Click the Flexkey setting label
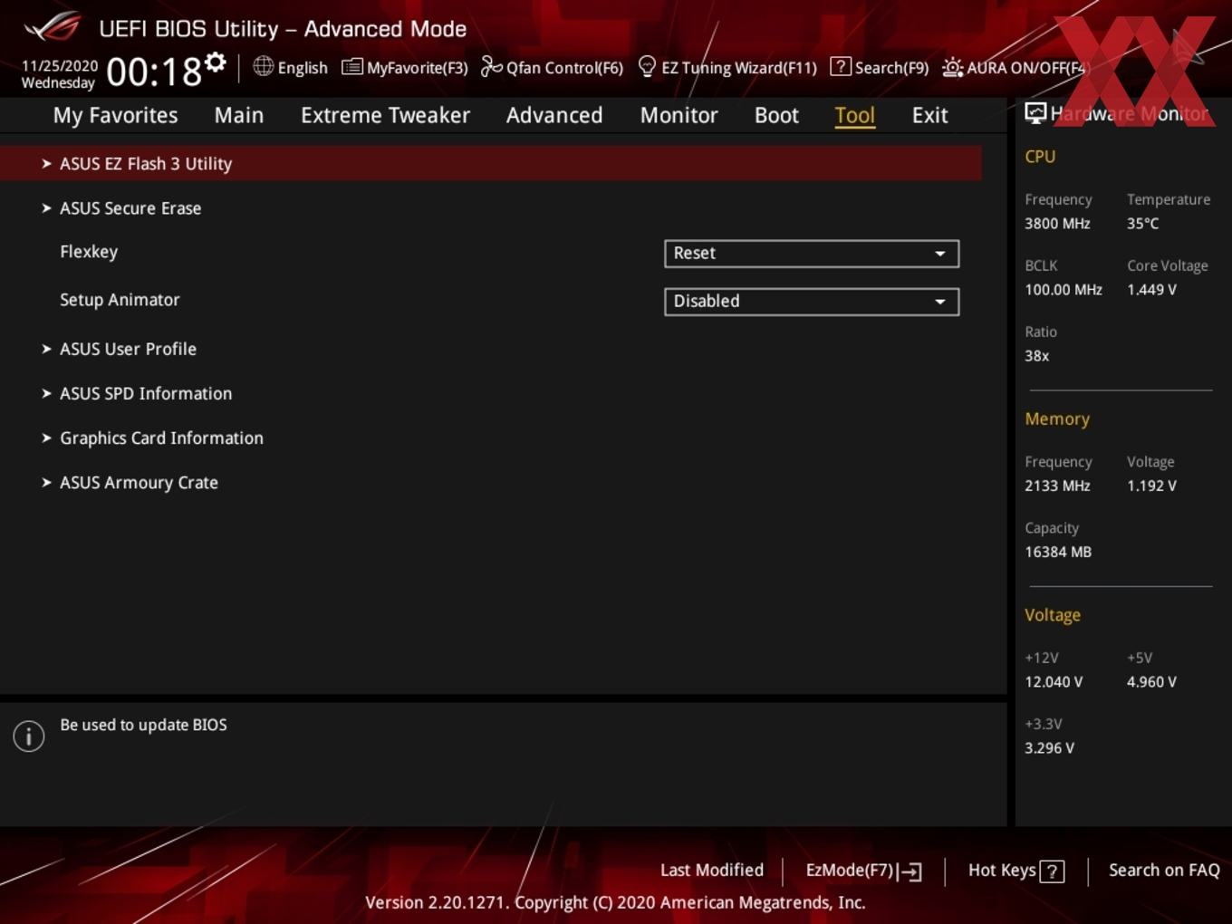This screenshot has width=1232, height=924. pyautogui.click(x=89, y=252)
